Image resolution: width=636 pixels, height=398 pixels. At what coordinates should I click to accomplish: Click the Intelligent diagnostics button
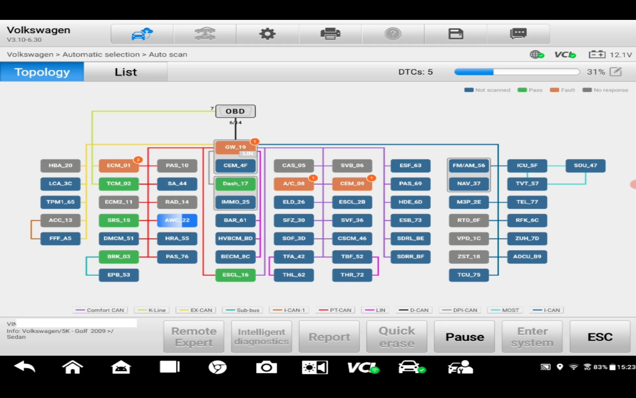click(x=261, y=337)
